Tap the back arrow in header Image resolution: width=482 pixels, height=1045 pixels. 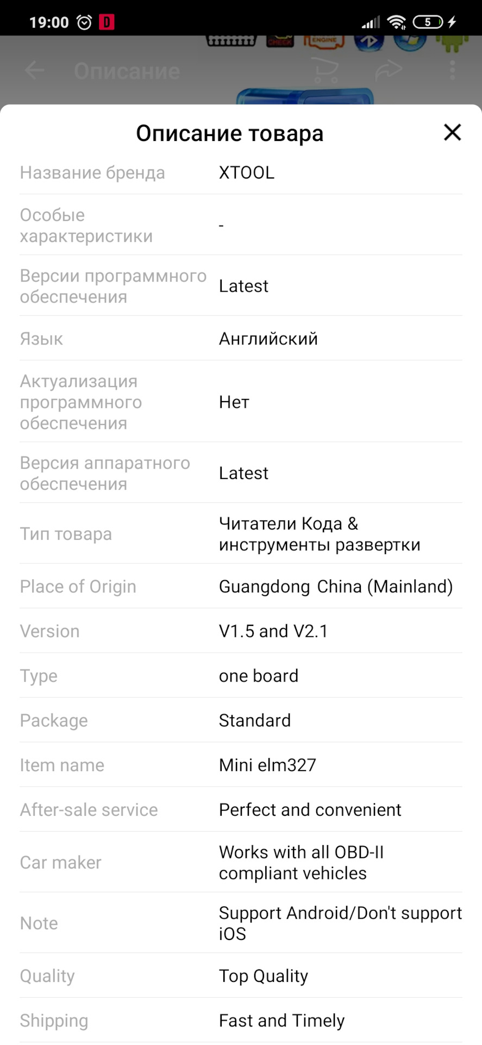(x=35, y=71)
